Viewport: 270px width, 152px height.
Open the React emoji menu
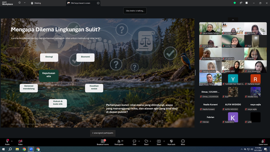[x=146, y=142]
